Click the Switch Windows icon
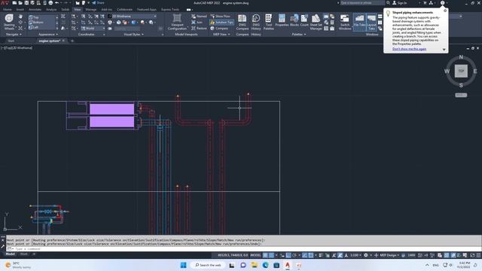482x271 pixels. [345, 22]
